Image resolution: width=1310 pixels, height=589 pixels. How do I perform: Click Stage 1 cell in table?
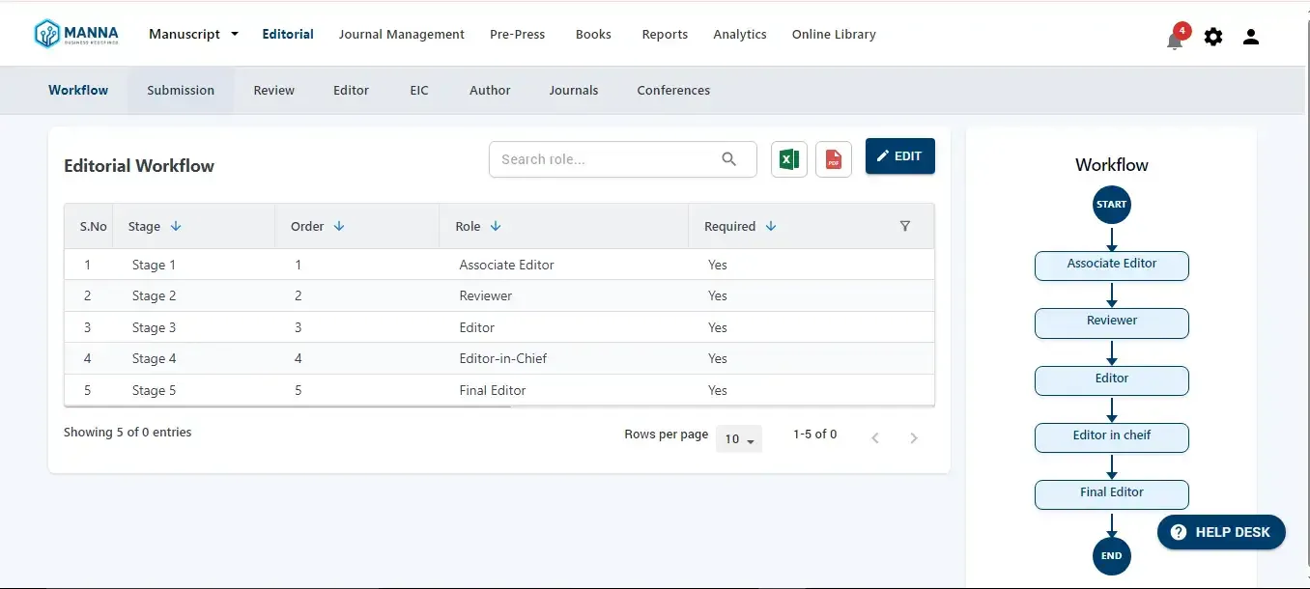(154, 265)
